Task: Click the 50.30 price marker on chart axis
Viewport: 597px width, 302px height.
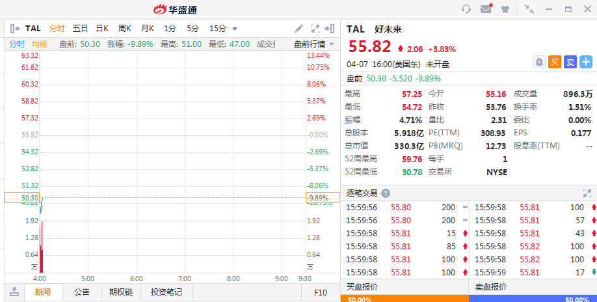Action: coord(21,198)
